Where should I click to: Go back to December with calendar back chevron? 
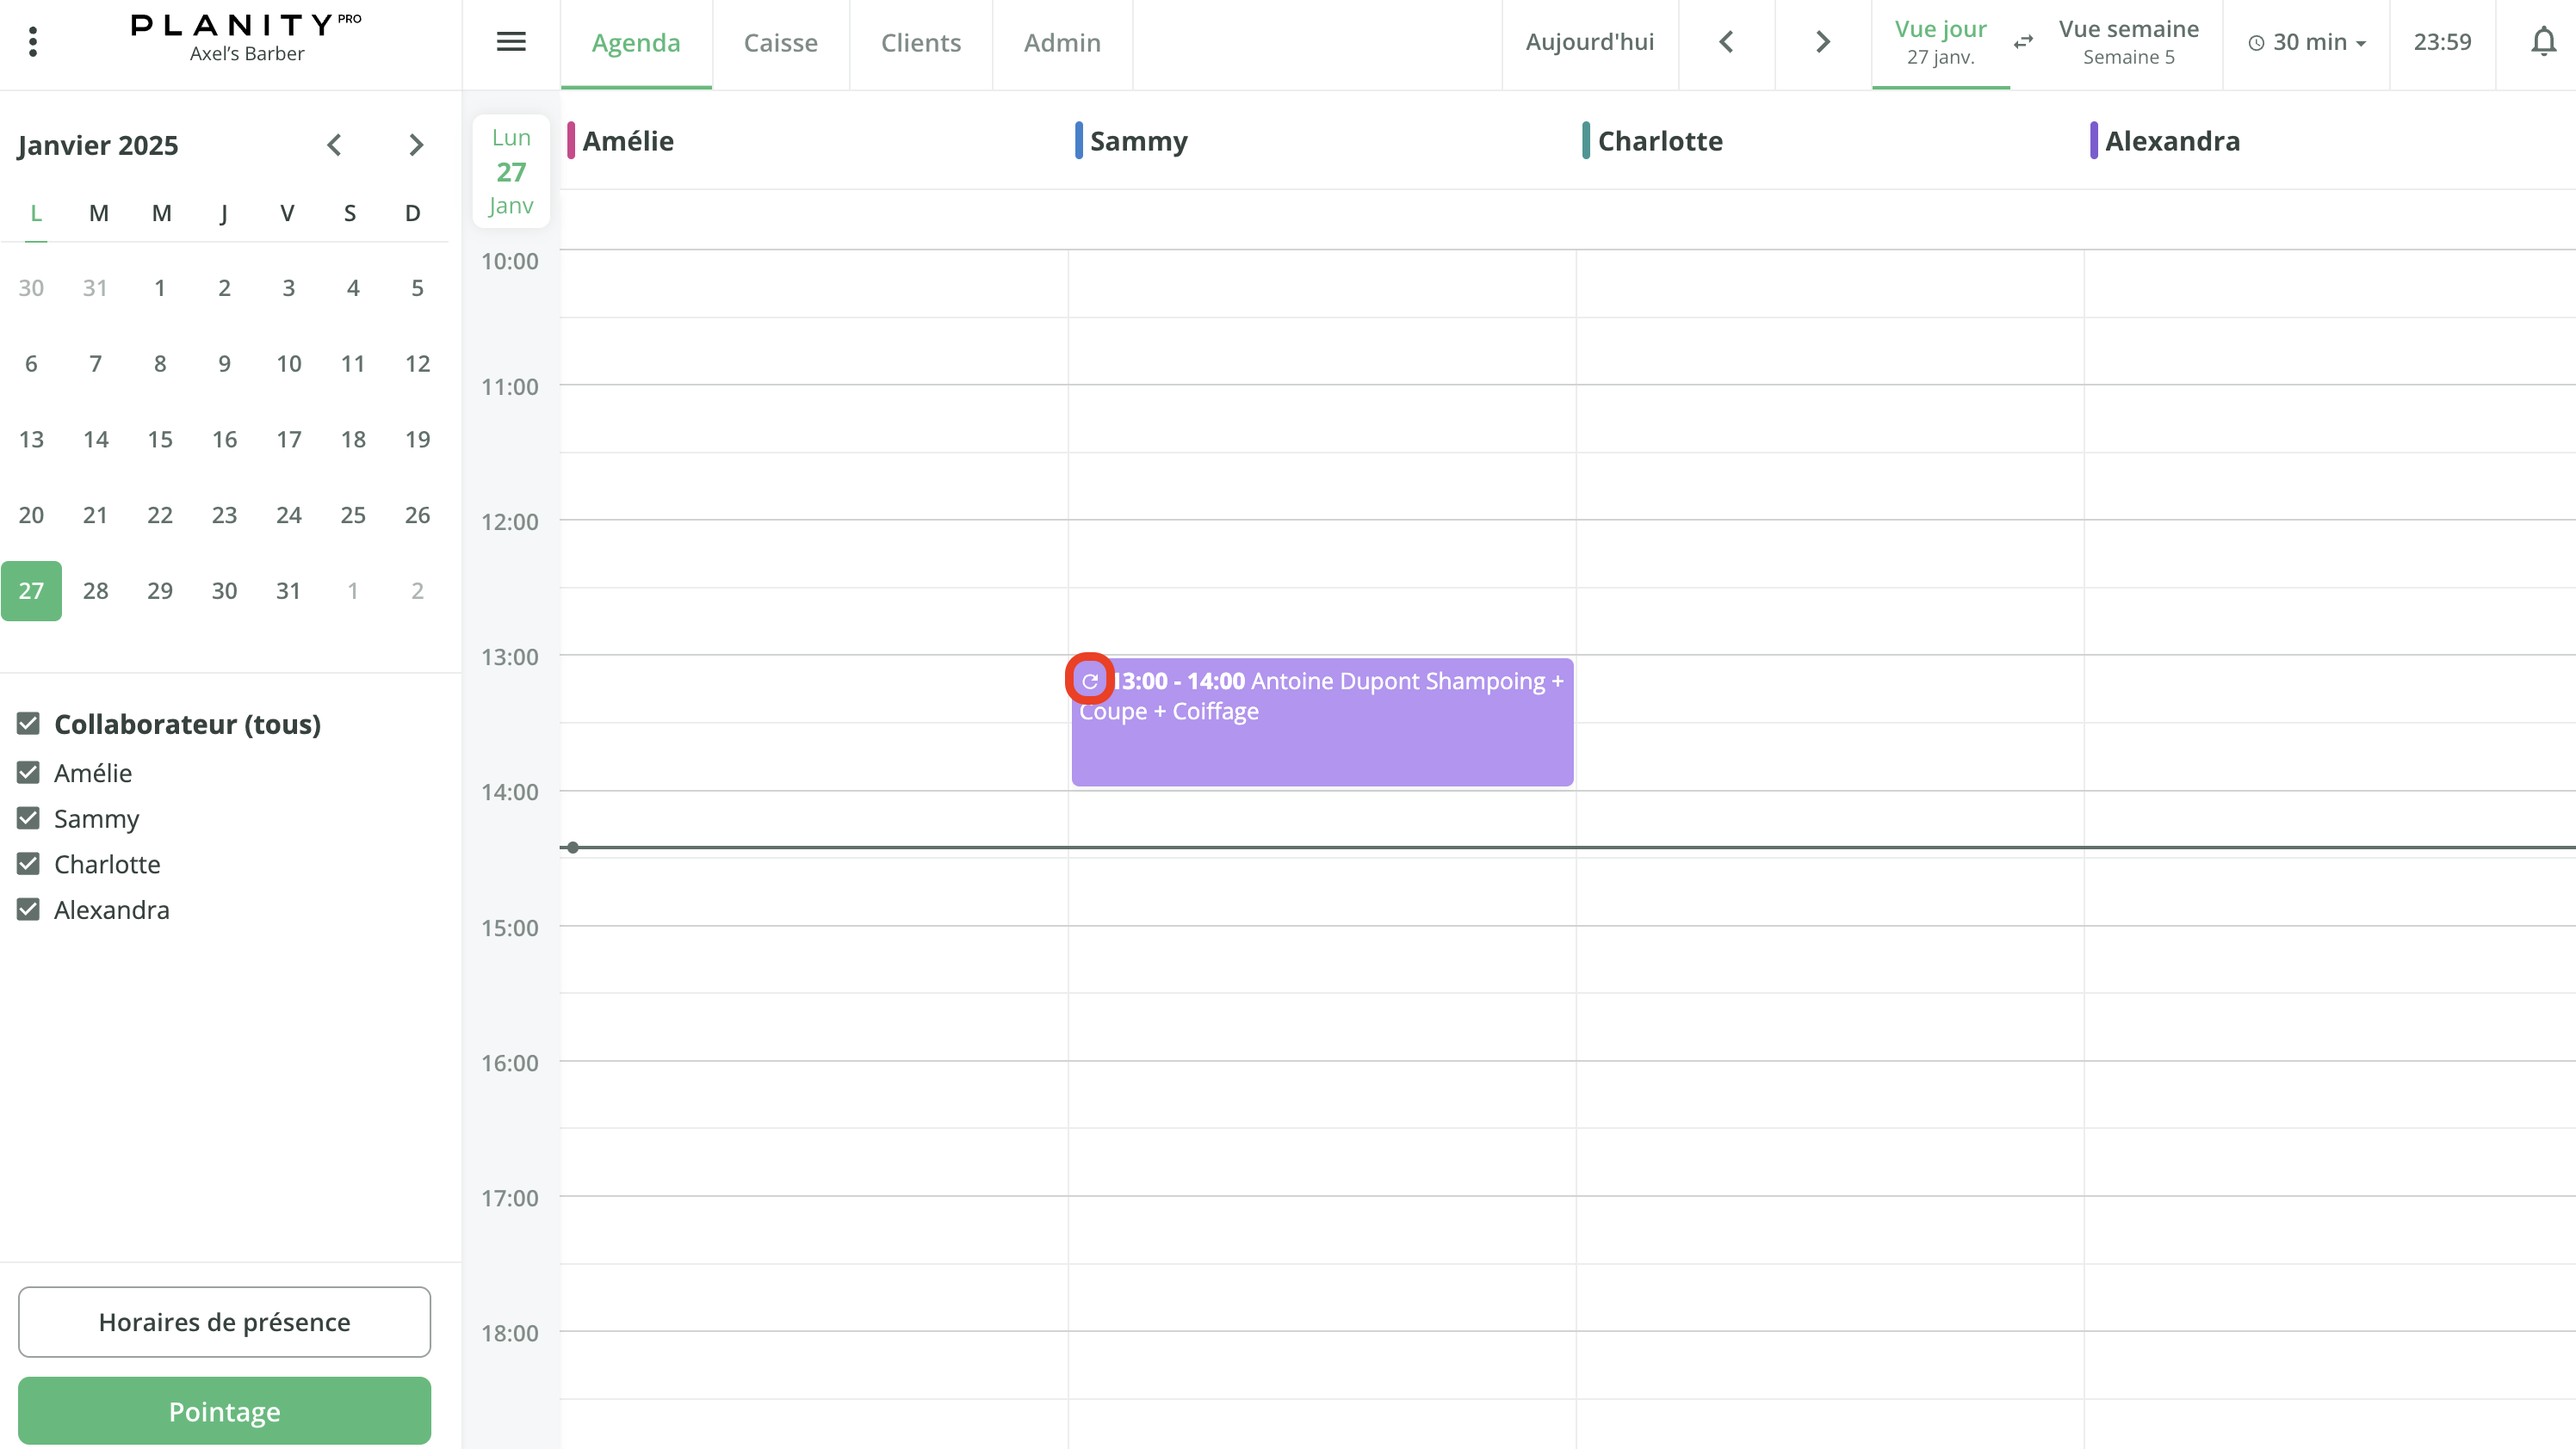tap(335, 145)
